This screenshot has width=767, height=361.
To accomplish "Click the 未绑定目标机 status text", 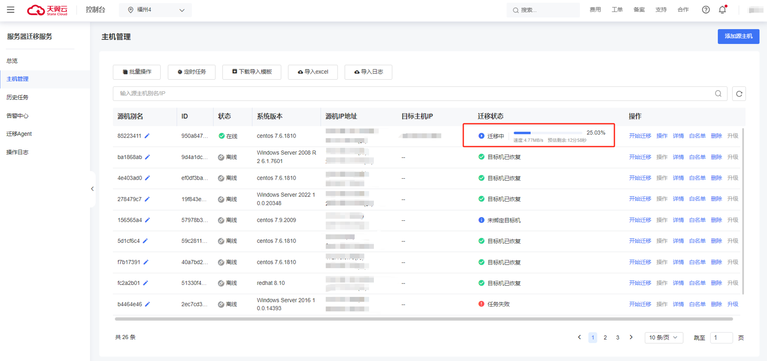I will tap(504, 220).
